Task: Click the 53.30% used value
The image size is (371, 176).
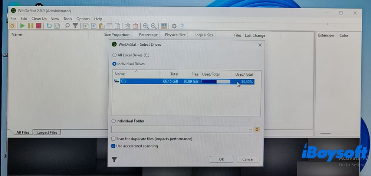Action: [x=247, y=82]
